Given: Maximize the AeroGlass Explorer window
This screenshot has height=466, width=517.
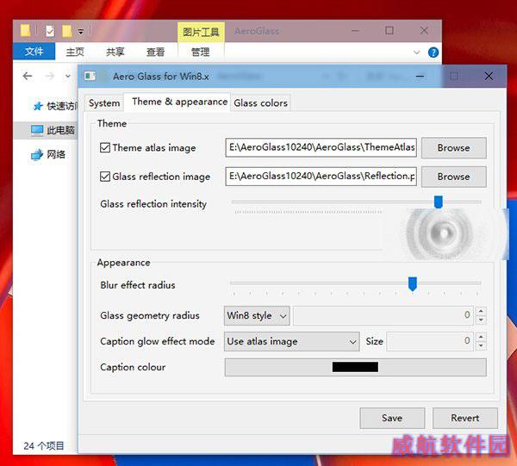Looking at the screenshot, I should [389, 31].
